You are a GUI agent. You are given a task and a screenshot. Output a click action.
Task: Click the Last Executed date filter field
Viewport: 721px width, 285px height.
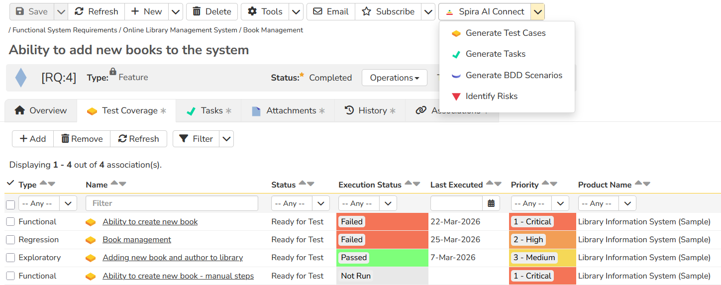(456, 203)
